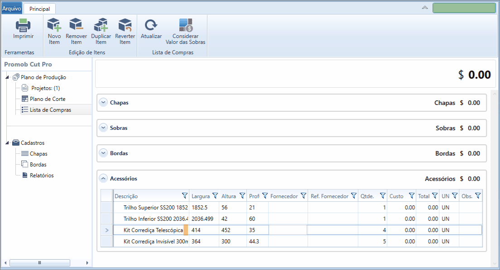Screen dimensions: 500x270
Task: Click the orange marker on Kit Corrediça Telescópica
Action: click(x=186, y=230)
